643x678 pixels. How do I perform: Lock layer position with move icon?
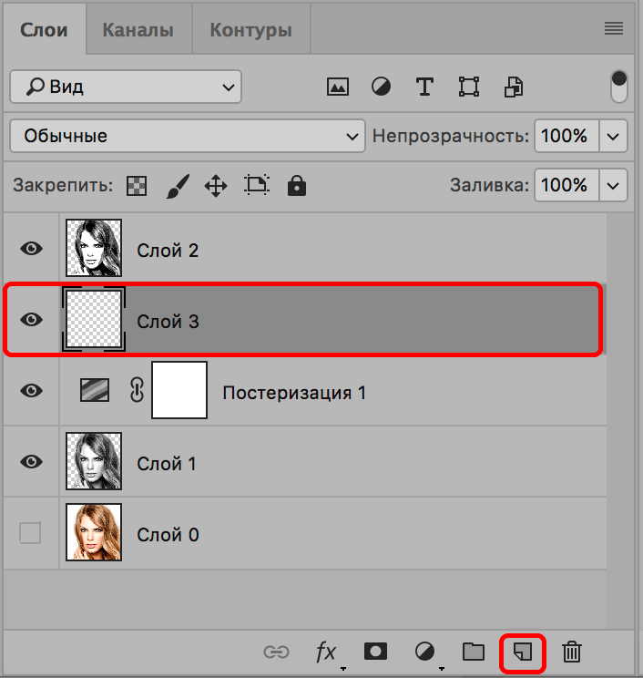click(x=215, y=186)
